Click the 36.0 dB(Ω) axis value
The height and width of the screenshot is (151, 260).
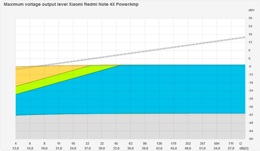click(x=131, y=148)
